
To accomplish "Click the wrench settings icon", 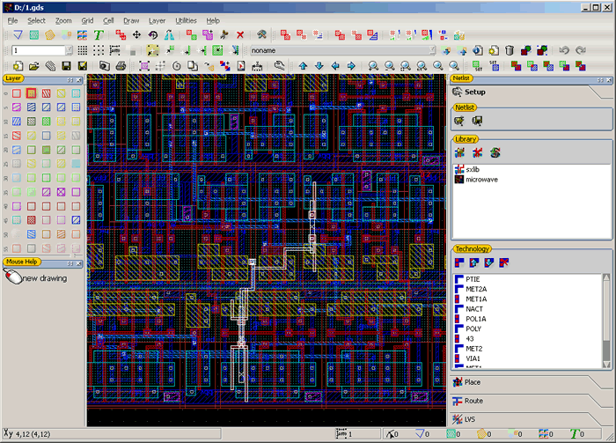I will (x=279, y=66).
